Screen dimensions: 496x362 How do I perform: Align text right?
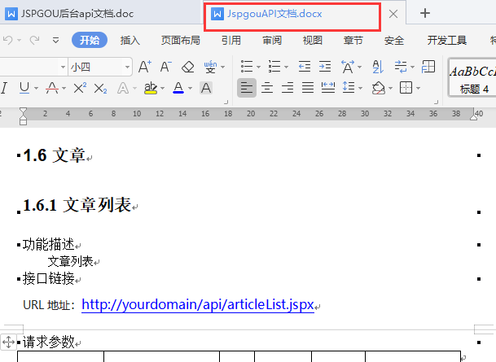tap(288, 88)
